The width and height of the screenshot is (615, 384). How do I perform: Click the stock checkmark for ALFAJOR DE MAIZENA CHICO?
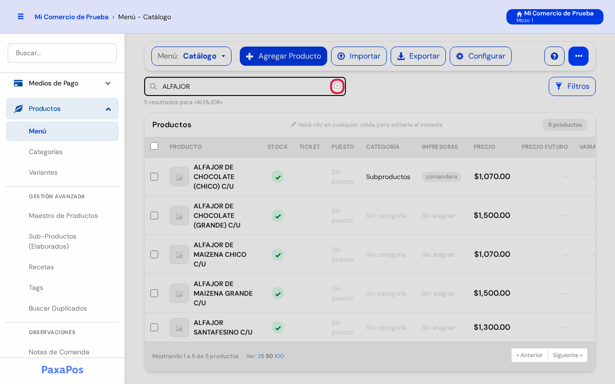click(278, 254)
